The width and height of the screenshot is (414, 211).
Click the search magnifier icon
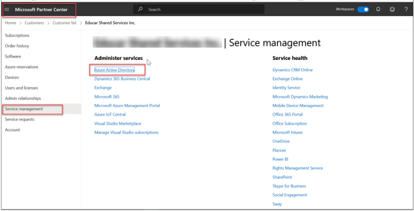point(141,9)
